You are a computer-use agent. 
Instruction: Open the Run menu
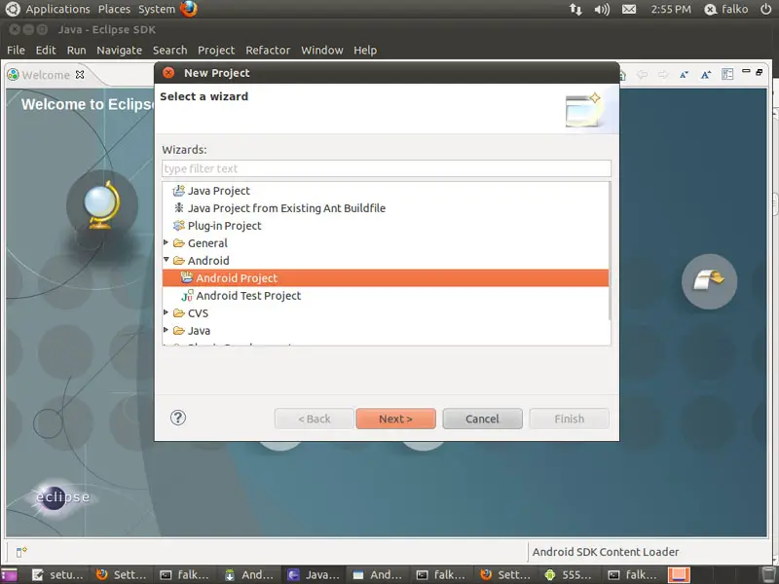pos(77,51)
